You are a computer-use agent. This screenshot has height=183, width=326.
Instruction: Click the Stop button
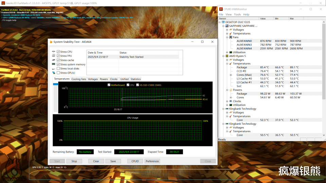[74, 161]
